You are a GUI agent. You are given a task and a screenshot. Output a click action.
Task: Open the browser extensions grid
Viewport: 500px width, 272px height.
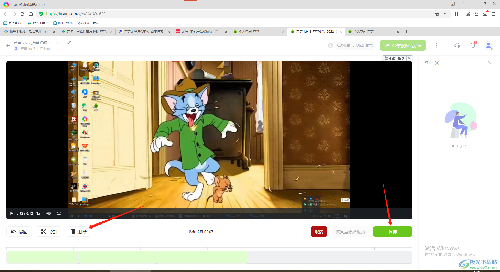click(x=457, y=14)
